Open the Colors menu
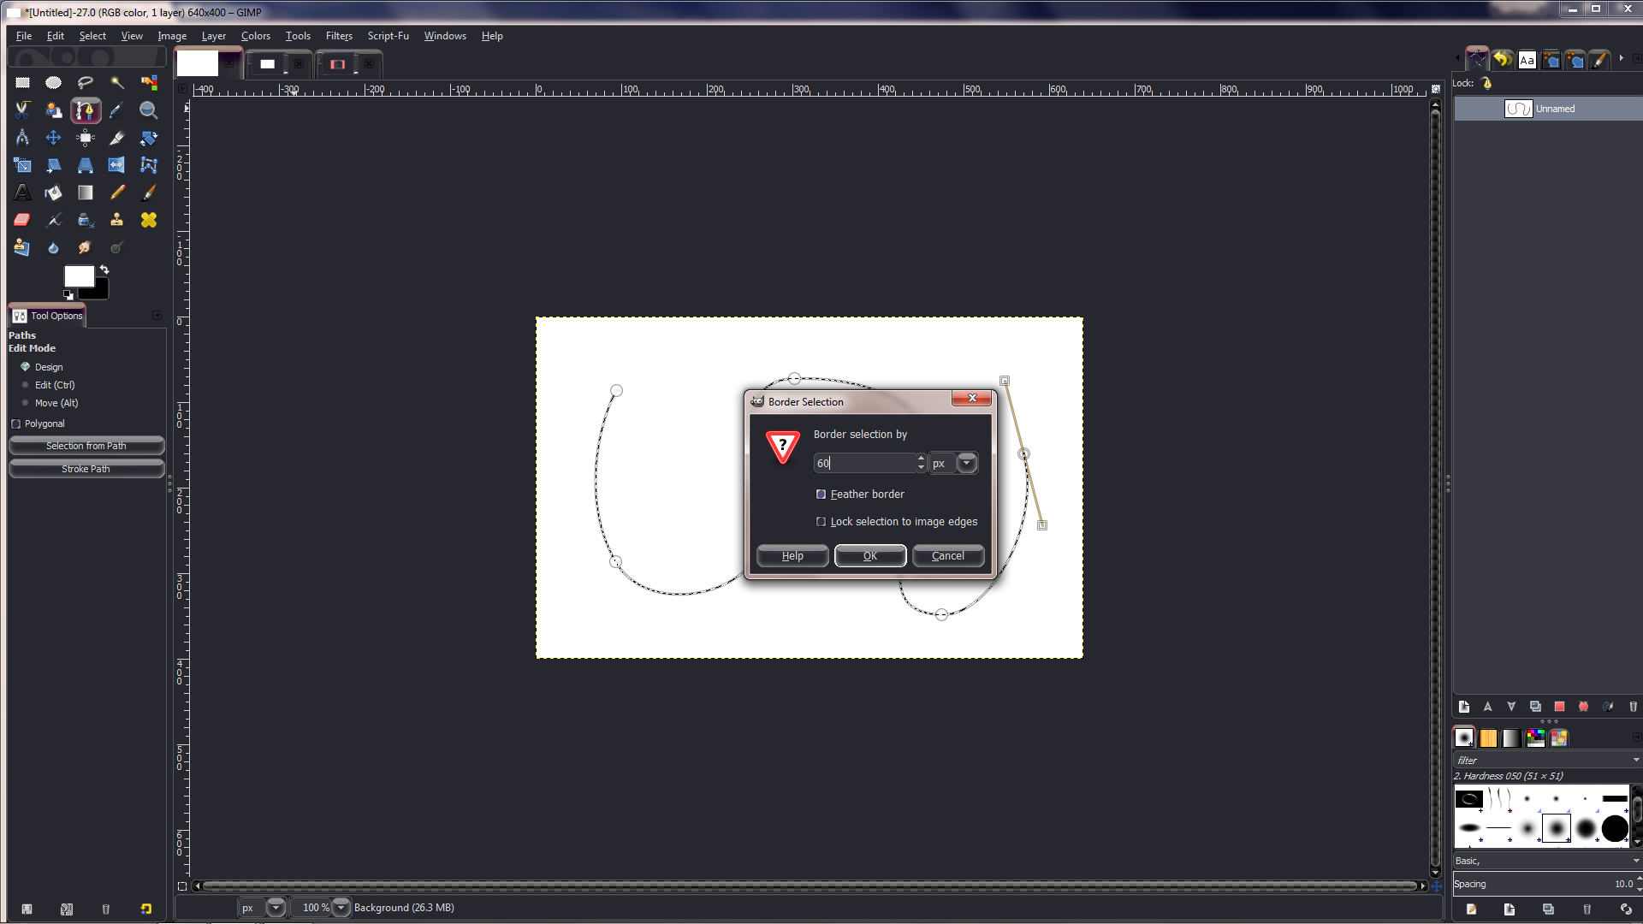This screenshot has height=924, width=1643. click(x=255, y=36)
